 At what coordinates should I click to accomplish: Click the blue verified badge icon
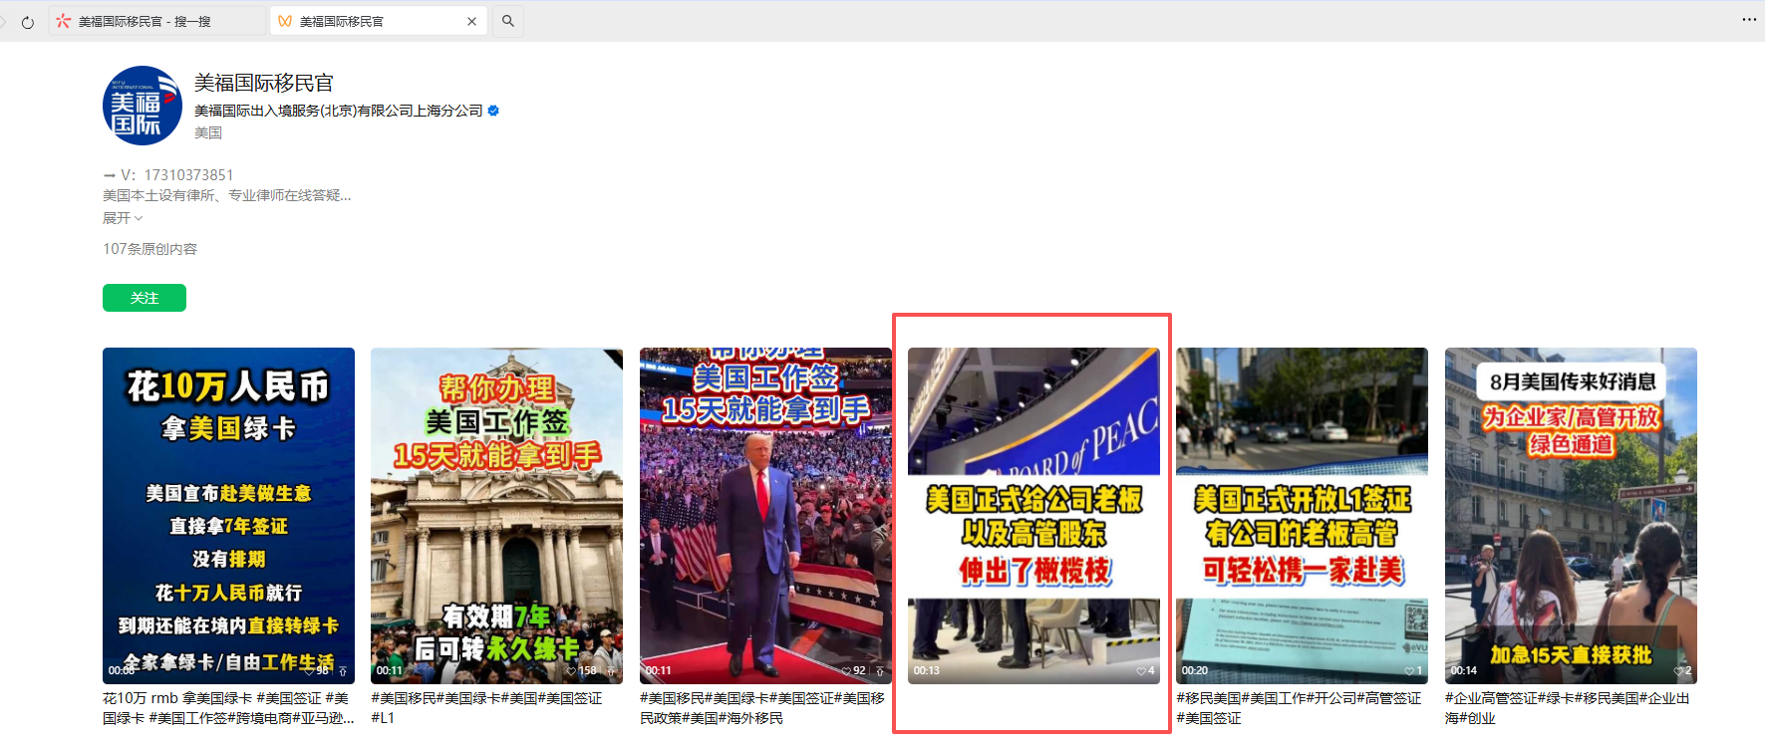pos(493,111)
